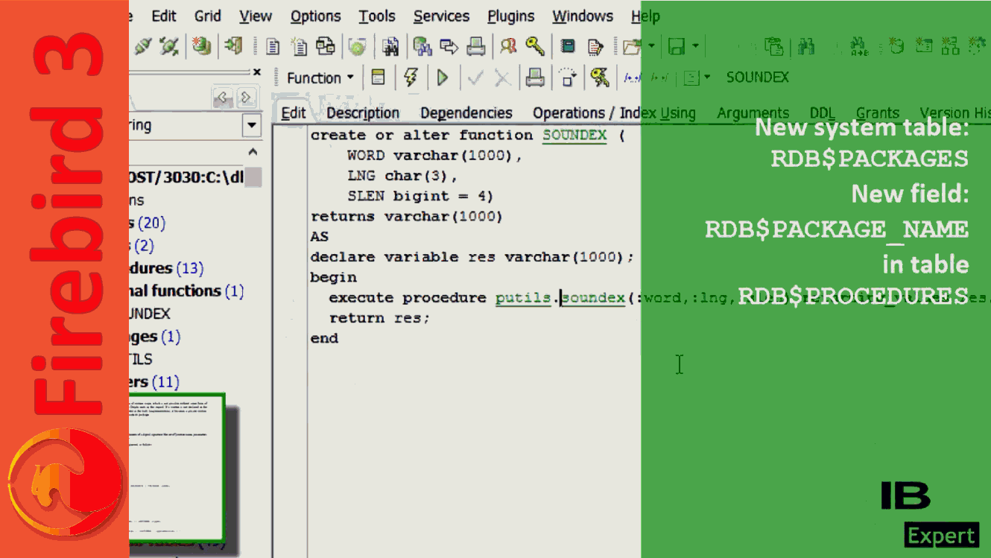
Task: Click the grey X rollback icon
Action: point(503,77)
